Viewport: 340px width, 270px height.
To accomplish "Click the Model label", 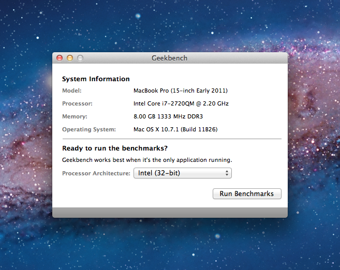I will coord(72,91).
